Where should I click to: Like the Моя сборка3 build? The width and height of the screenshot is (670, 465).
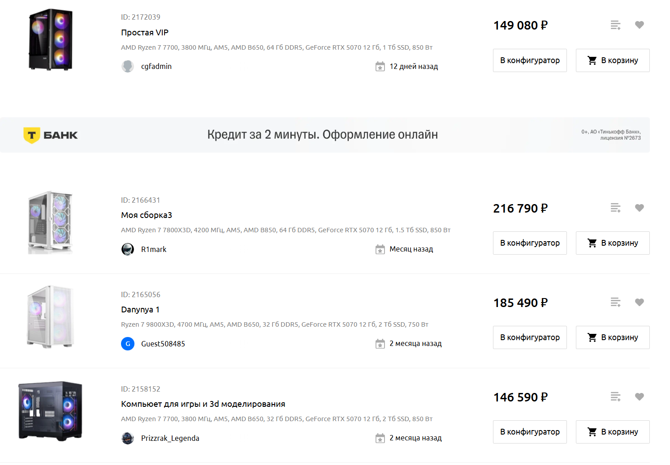[x=639, y=208]
